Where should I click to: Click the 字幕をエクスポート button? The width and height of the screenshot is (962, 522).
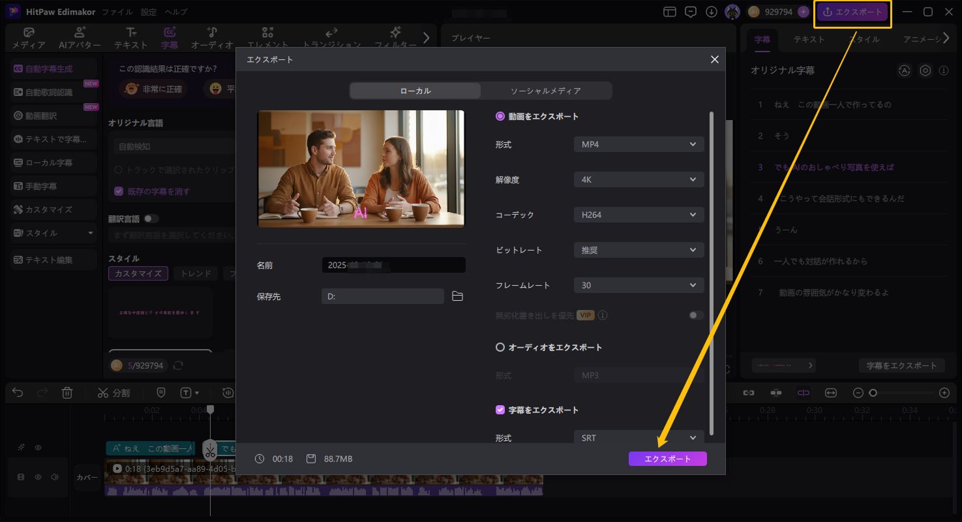tap(901, 365)
